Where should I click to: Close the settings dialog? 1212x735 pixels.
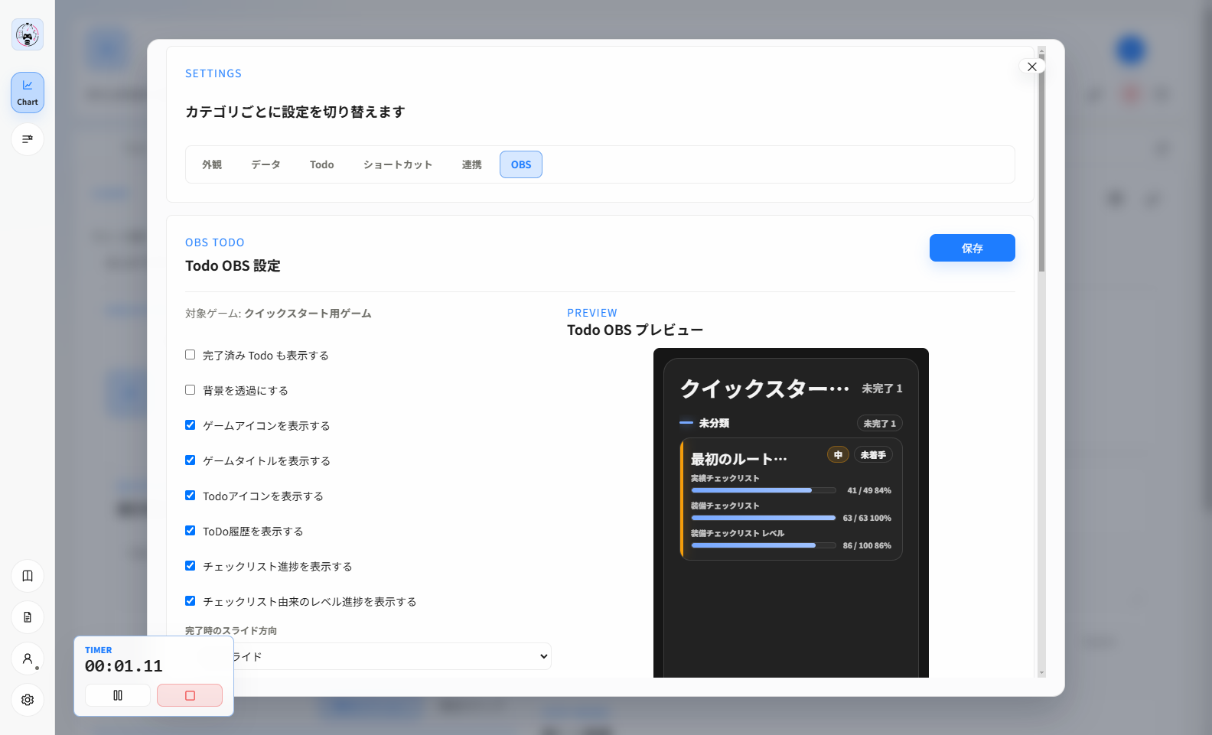tap(1031, 67)
